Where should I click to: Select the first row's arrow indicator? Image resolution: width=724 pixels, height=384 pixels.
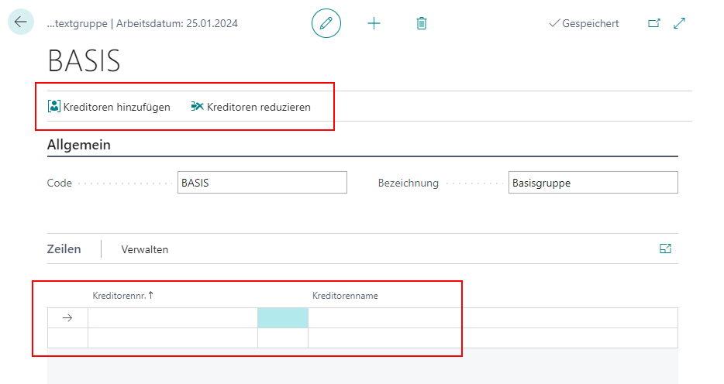[x=67, y=317]
